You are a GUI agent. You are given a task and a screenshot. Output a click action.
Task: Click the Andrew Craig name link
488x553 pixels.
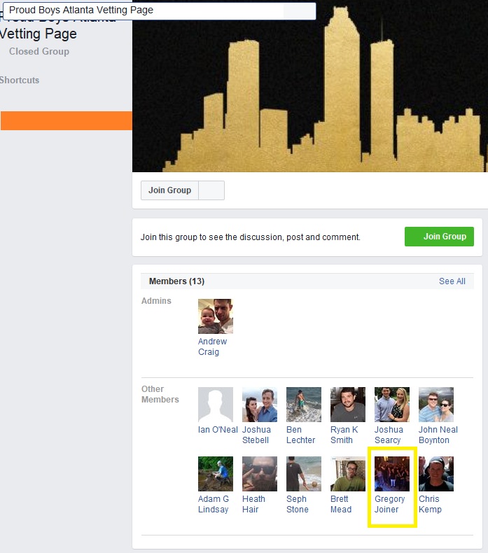coord(212,346)
